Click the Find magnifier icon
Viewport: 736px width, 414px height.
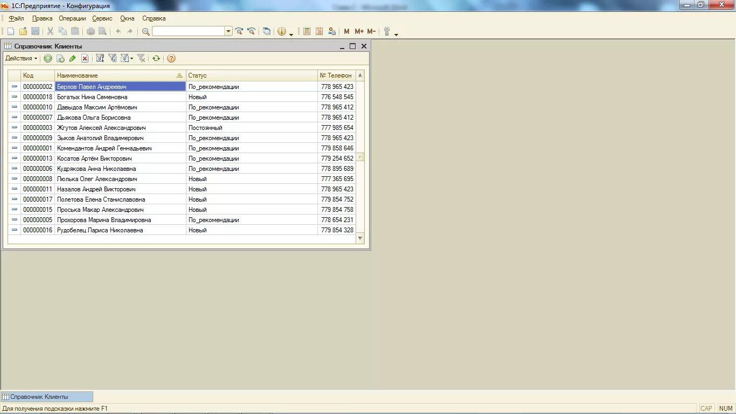(x=145, y=32)
